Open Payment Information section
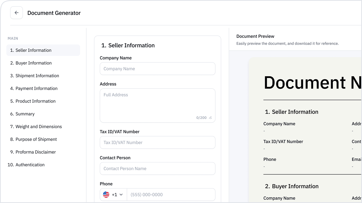This screenshot has width=362, height=203. click(x=36, y=88)
